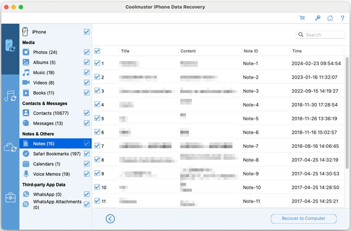351x231 pixels.
Task: Open the Voice Memos (19) category
Action: pyautogui.click(x=51, y=174)
